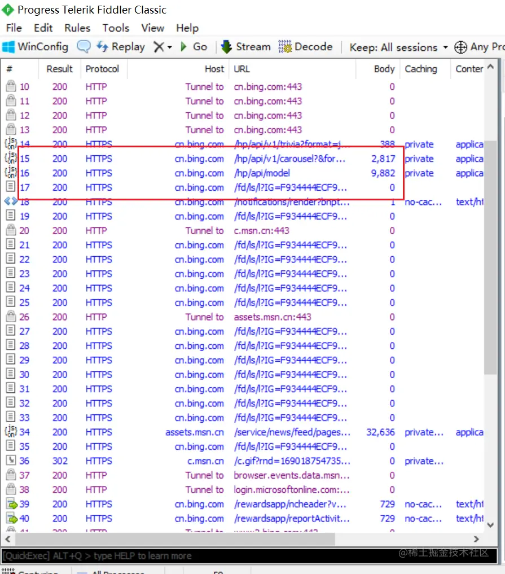
Task: Select the login.microsoftonline.com URL in session 38
Action: click(x=292, y=490)
